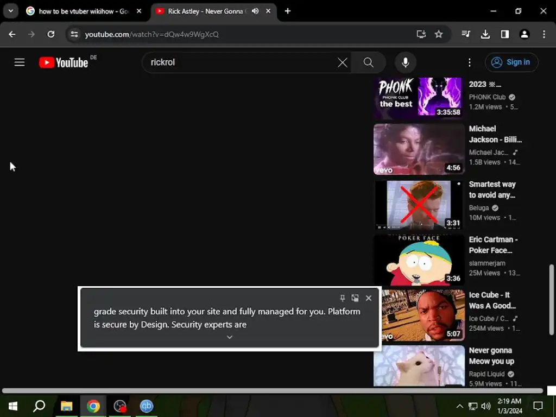
Task: Click the horizontal scrollbar
Action: [273, 391]
